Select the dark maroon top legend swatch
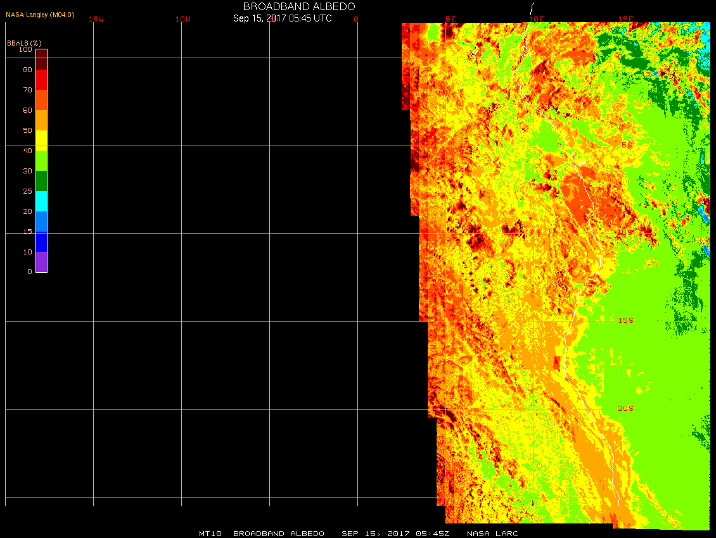 point(41,54)
